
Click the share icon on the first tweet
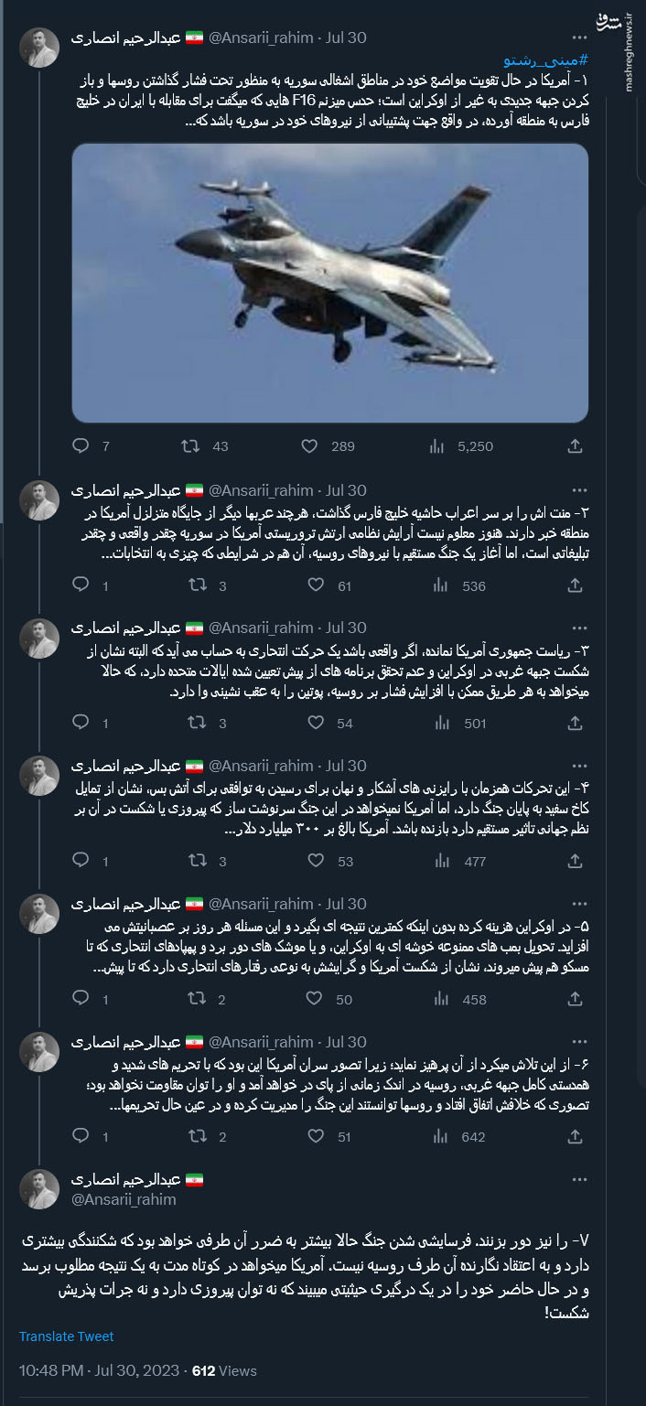[575, 446]
